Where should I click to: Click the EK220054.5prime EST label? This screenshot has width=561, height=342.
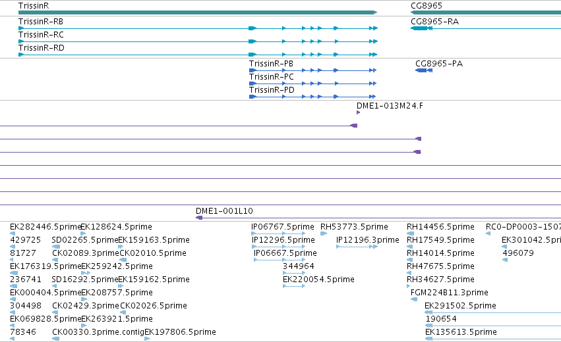318,280
